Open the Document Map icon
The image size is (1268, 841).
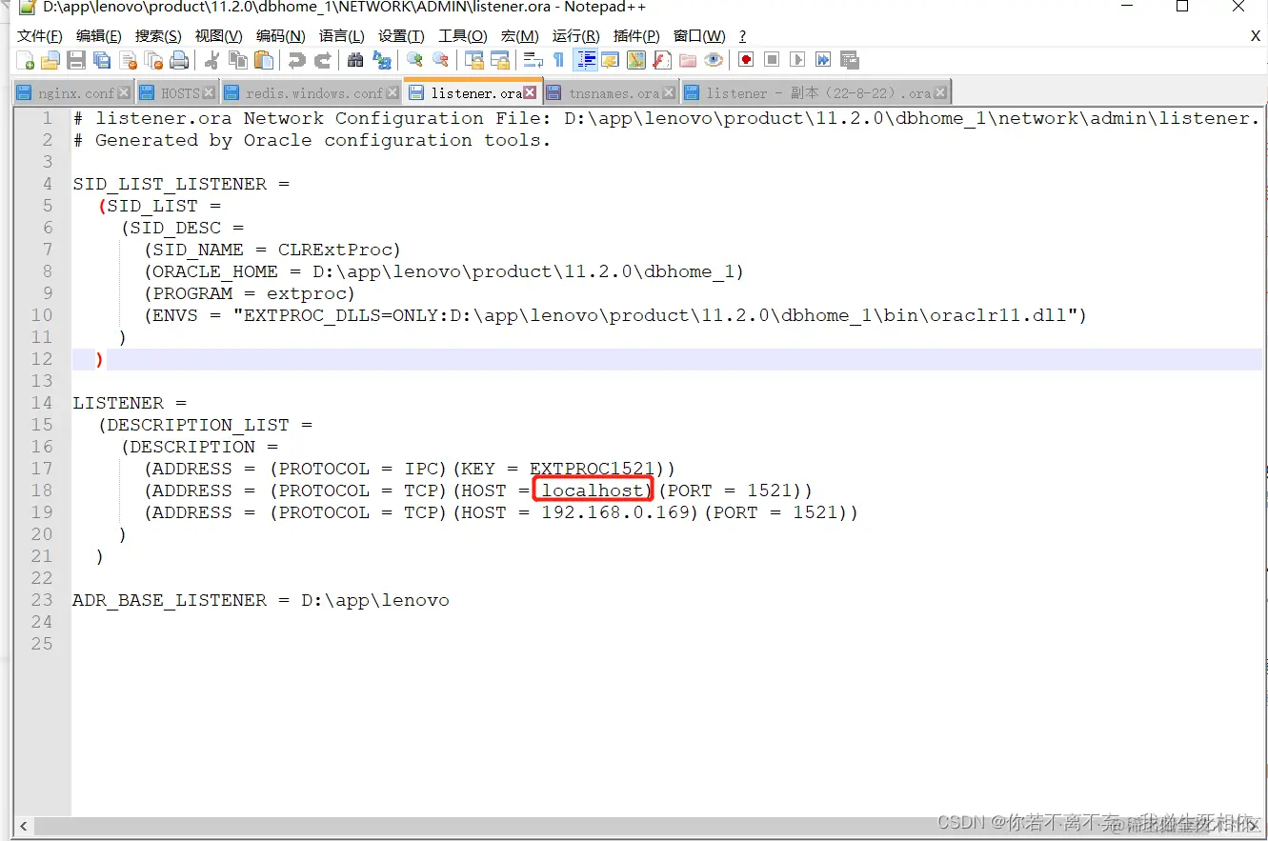635,60
